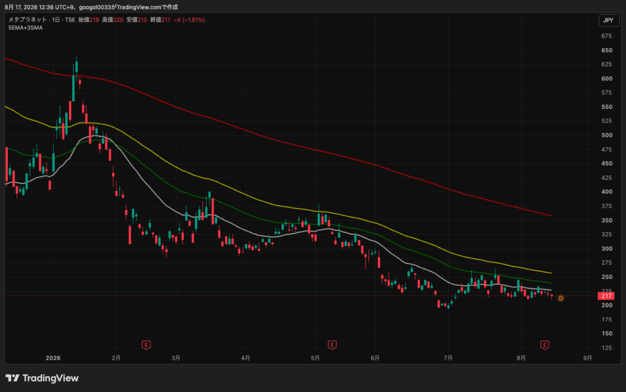Image resolution: width=626 pixels, height=392 pixels.
Task: Click the 200 price axis label
Action: click(606, 305)
